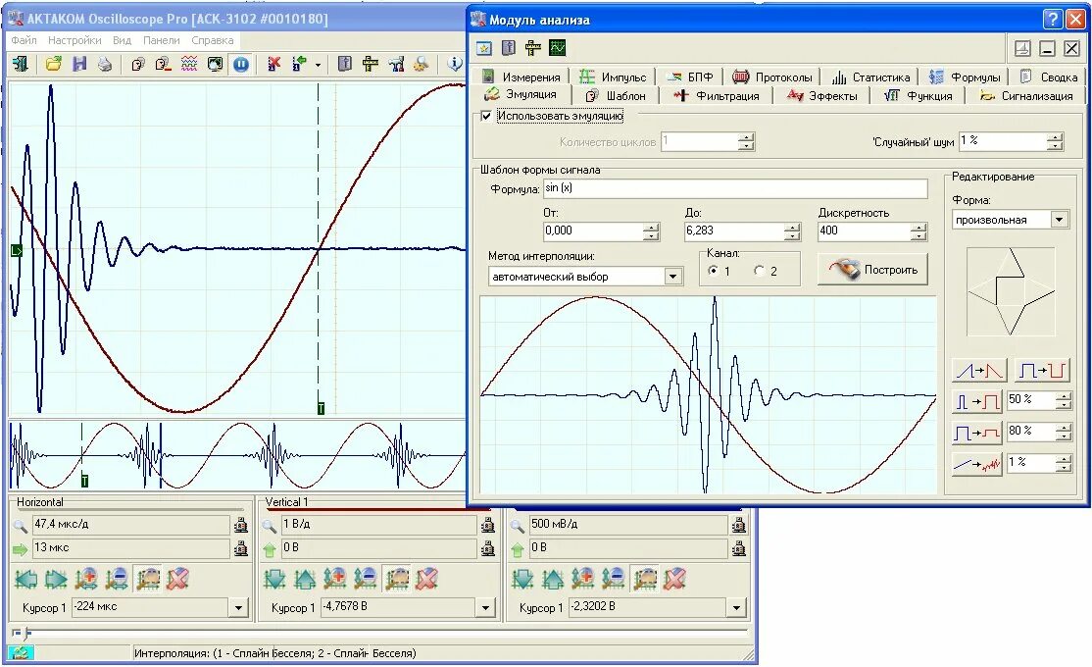This screenshot has width=1092, height=667.
Task: Open the Панели menu
Action: [x=161, y=40]
